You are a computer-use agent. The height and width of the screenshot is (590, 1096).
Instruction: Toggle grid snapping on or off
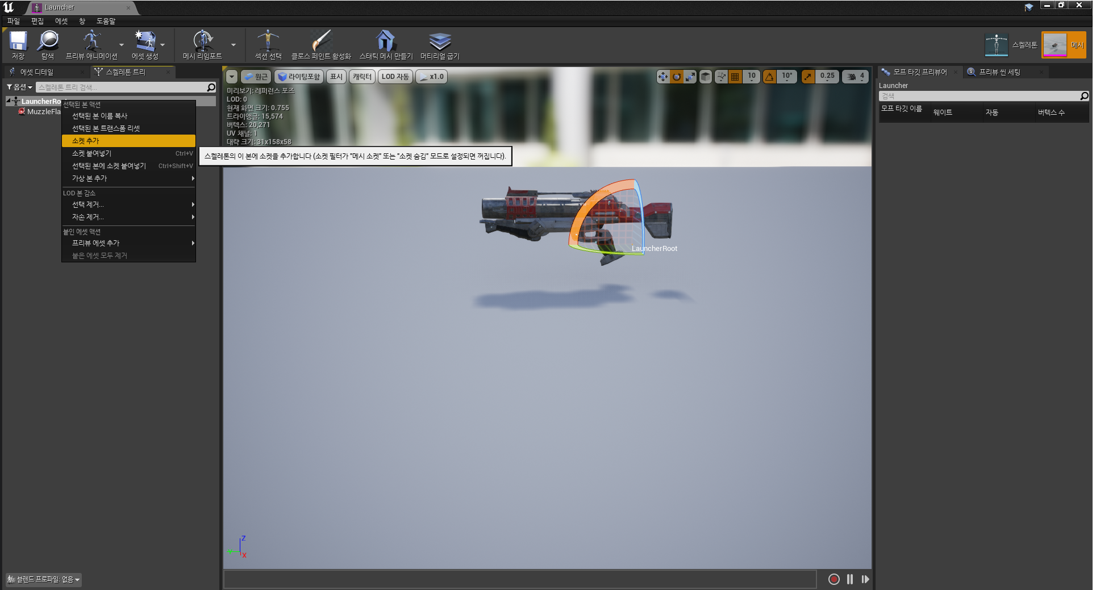click(735, 77)
